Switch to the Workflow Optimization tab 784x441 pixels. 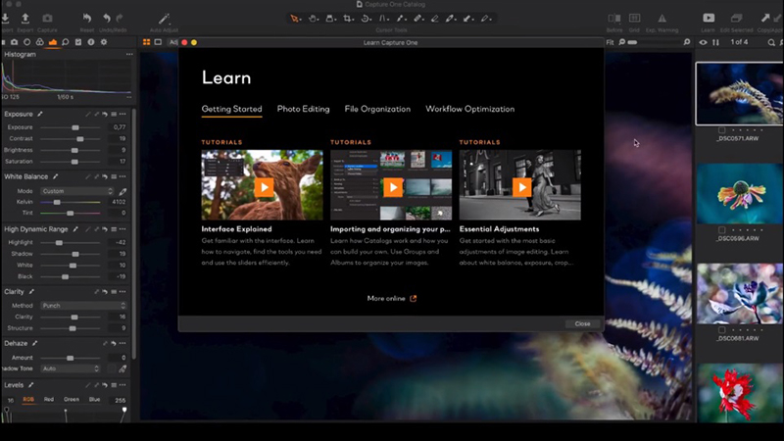point(470,109)
